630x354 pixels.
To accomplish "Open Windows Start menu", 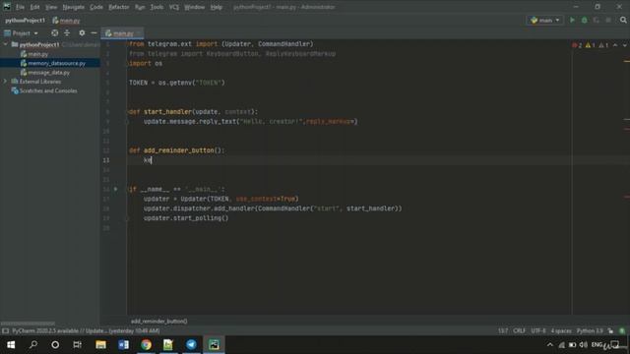I will [x=11, y=345].
